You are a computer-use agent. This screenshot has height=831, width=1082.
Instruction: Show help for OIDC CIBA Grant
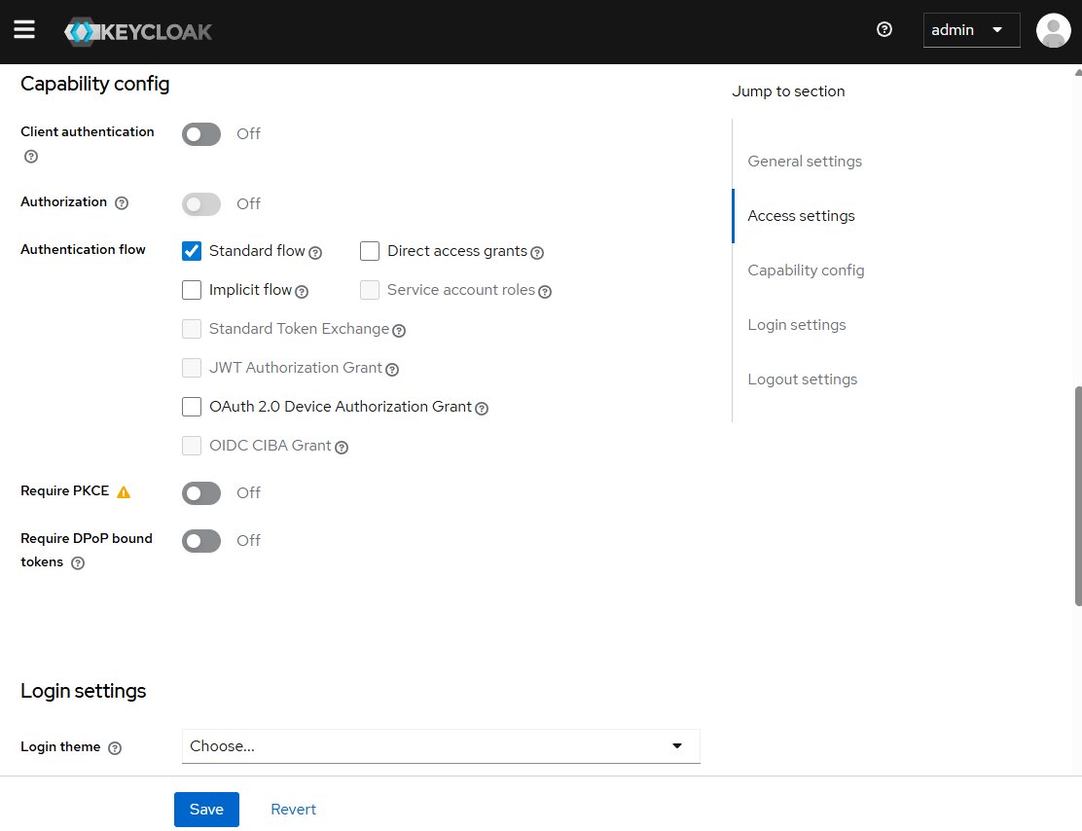point(342,448)
